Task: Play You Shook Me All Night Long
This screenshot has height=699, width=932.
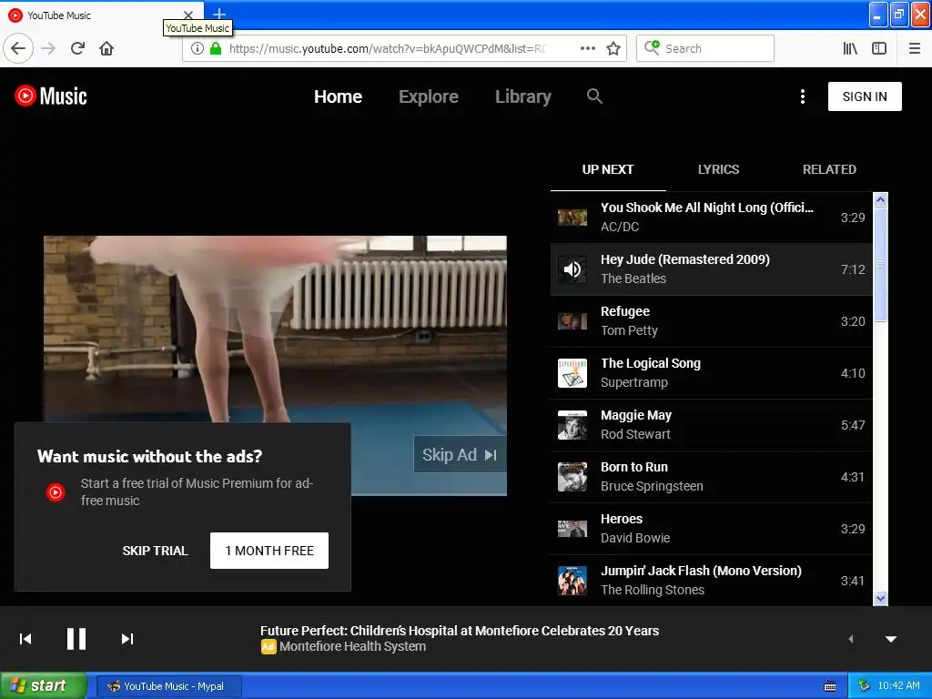Action: (712, 218)
